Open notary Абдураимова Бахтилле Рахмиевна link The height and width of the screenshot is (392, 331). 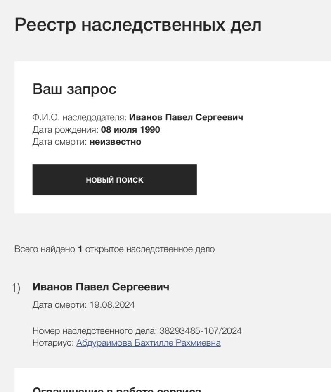click(x=148, y=343)
